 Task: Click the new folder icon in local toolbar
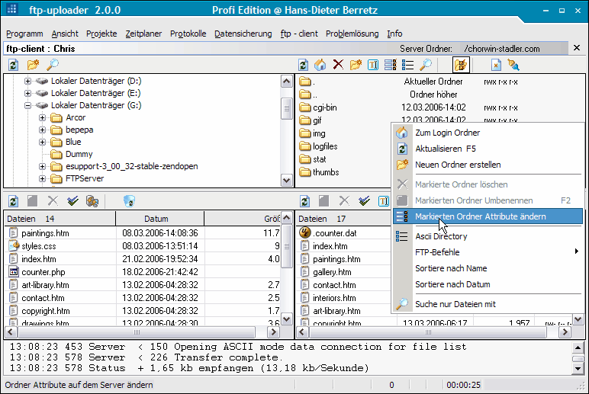(33, 66)
